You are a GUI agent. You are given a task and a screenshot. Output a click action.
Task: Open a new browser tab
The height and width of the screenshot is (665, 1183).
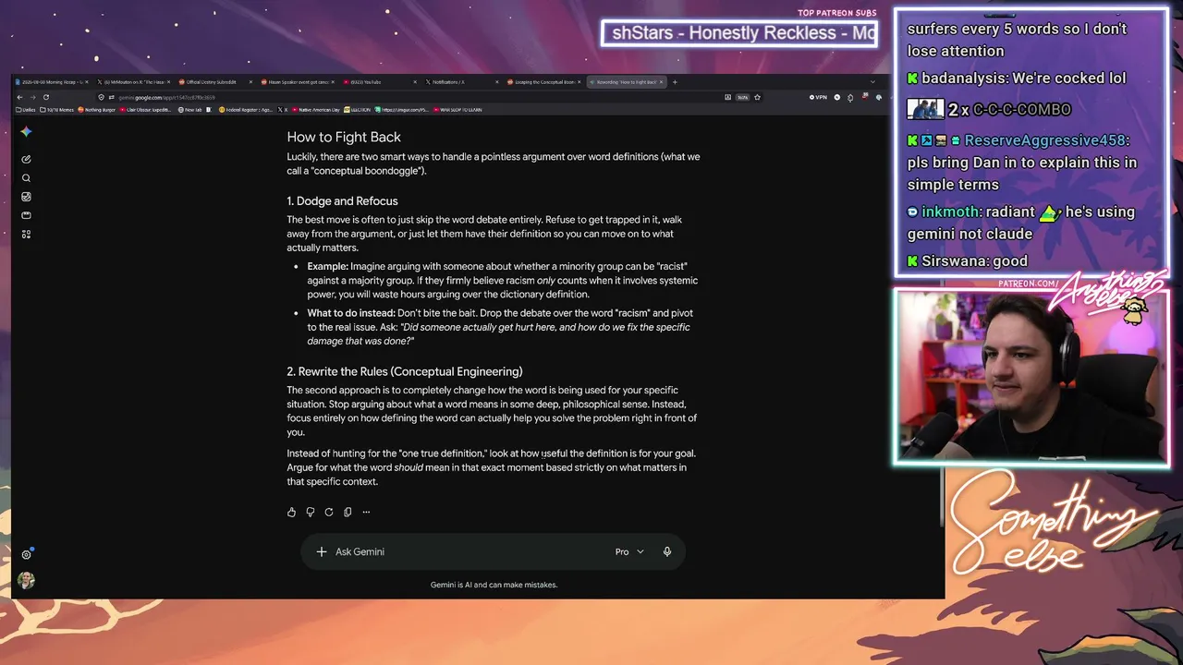675,82
